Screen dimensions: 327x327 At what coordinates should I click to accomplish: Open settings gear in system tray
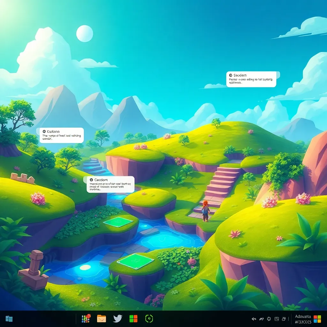[269, 319]
